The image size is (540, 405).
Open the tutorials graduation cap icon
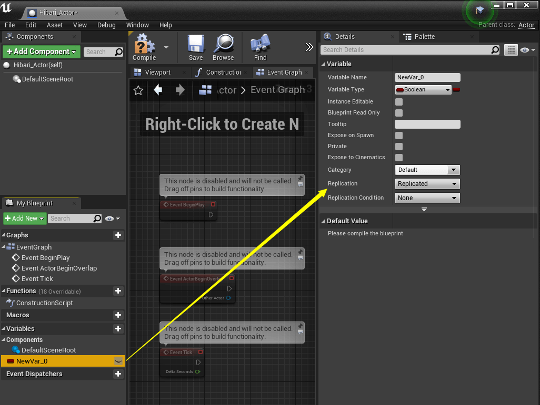coord(479,10)
